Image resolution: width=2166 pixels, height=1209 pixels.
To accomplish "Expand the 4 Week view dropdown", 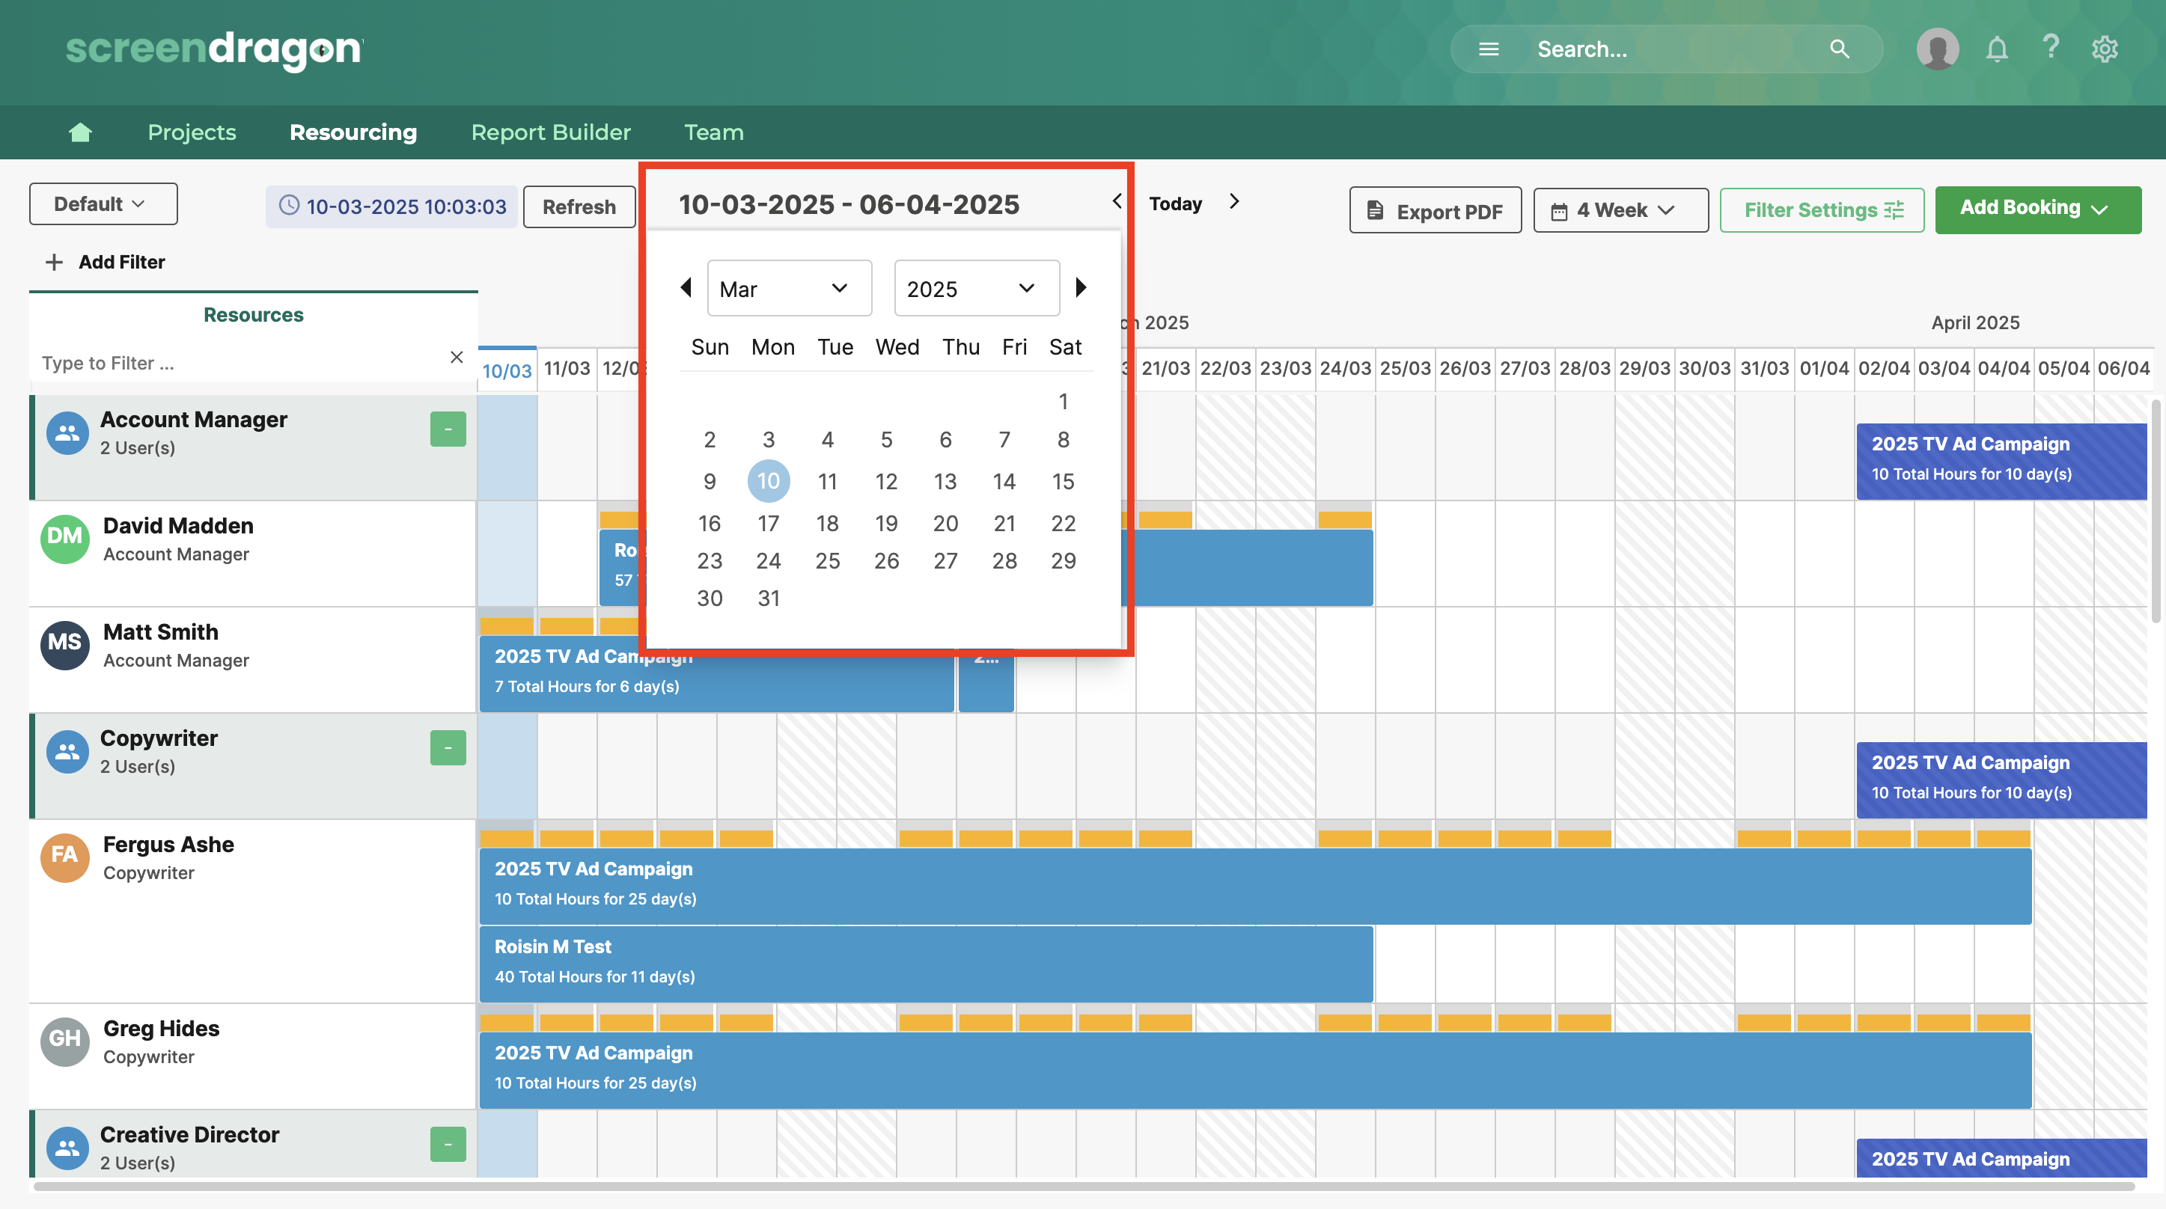I will tap(1620, 210).
